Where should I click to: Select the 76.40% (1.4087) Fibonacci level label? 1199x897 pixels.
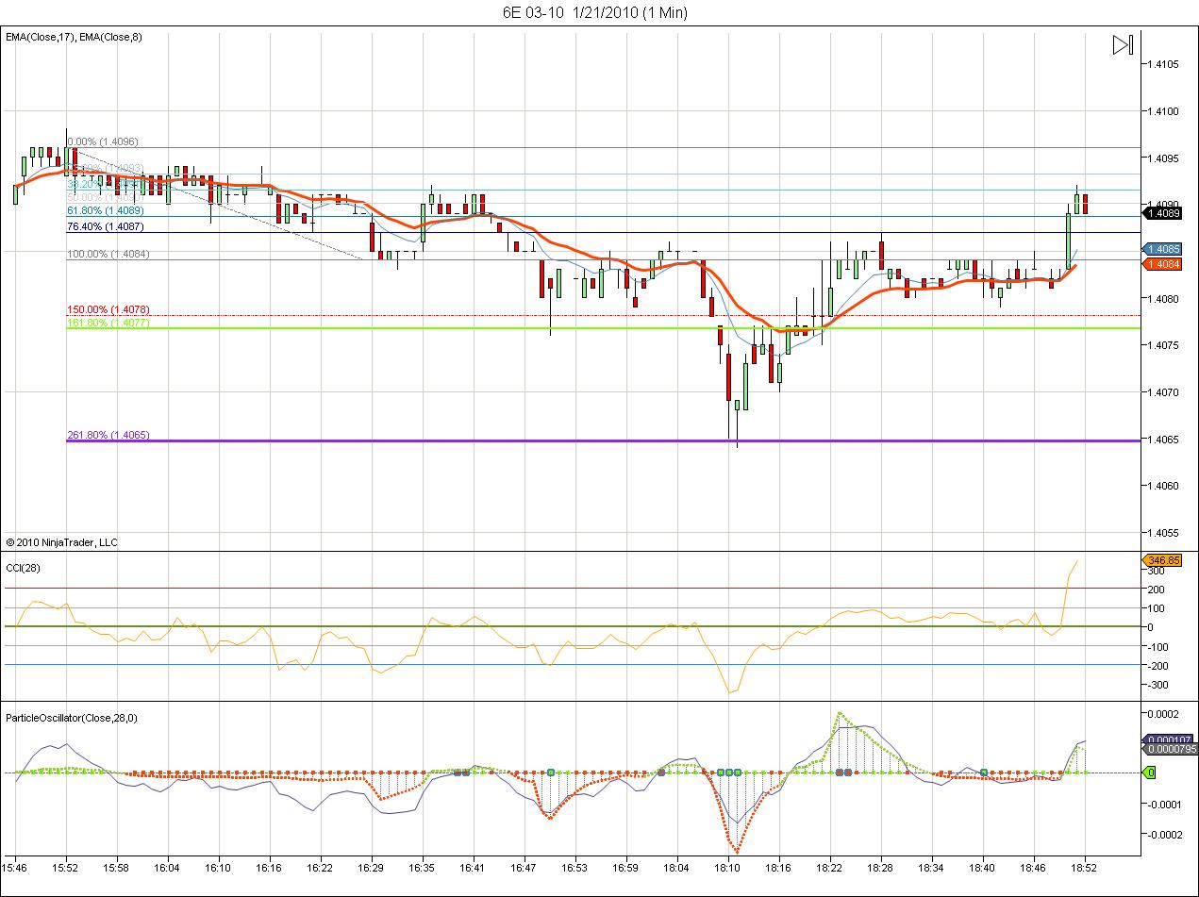105,226
